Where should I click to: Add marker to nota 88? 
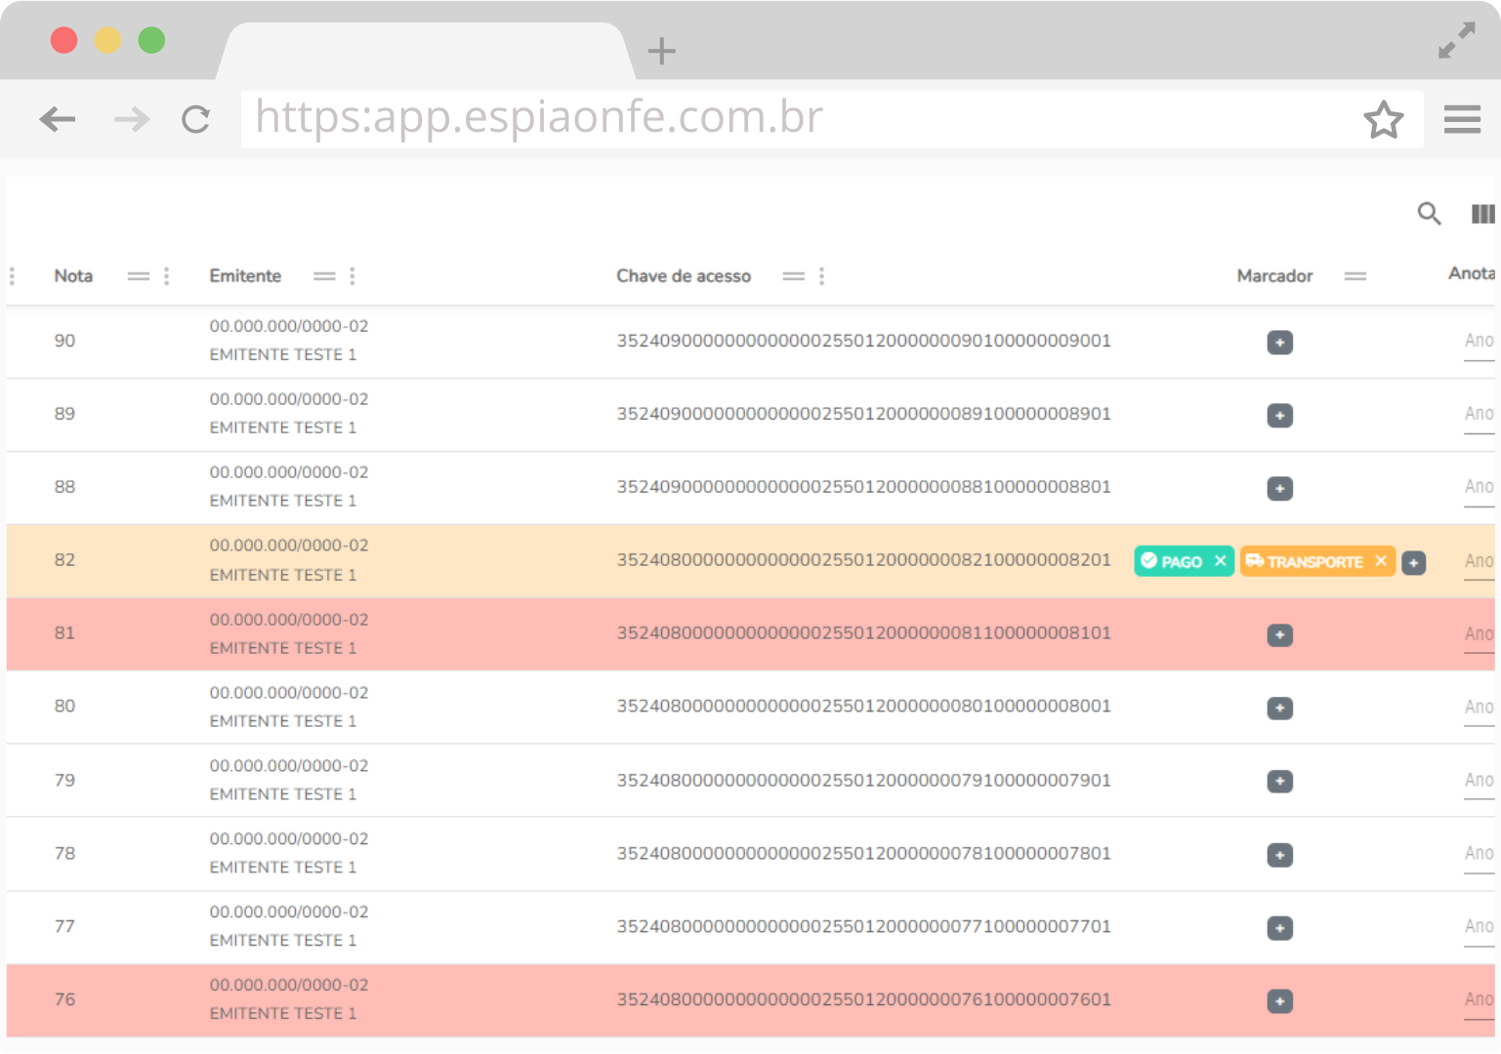(1279, 489)
